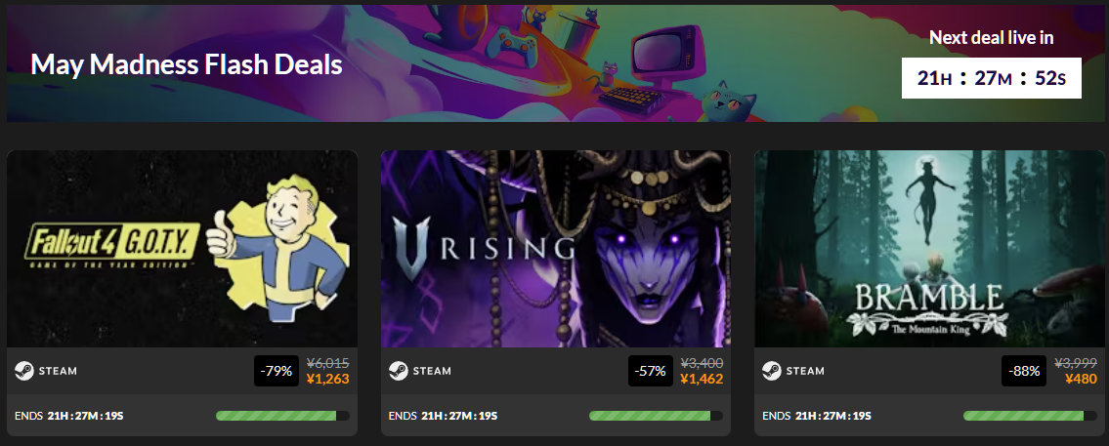This screenshot has width=1109, height=446.
Task: Click the -79% discount badge
Action: click(x=277, y=371)
